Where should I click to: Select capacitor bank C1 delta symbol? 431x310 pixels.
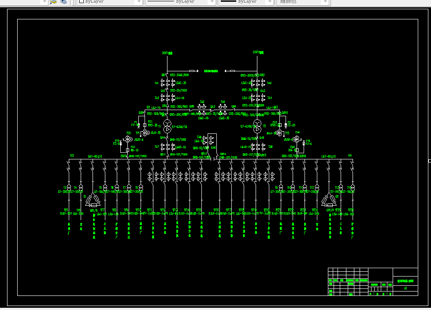pyautogui.click(x=93, y=199)
